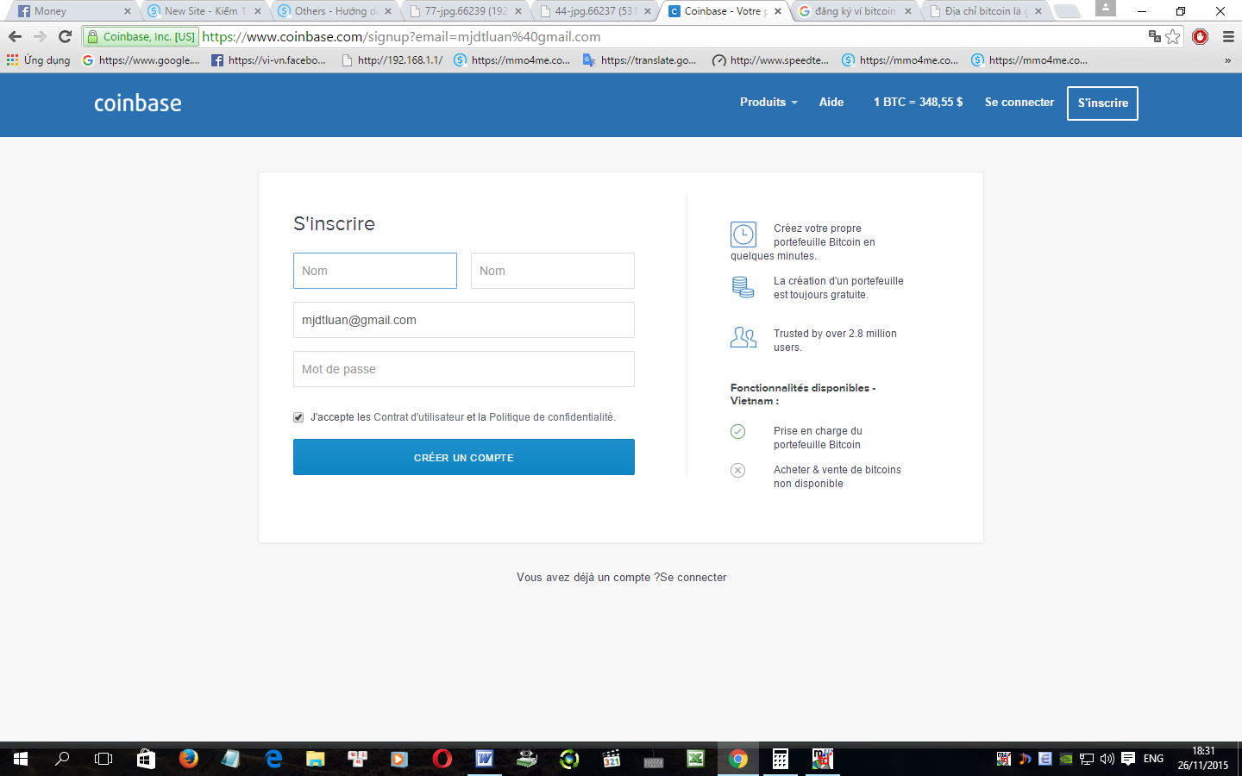Open the Contrat d'utilisateur link

point(419,417)
